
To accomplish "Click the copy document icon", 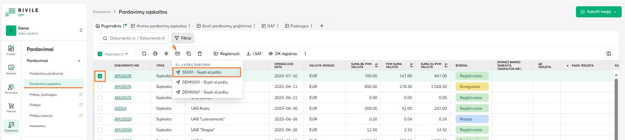I will [x=189, y=54].
